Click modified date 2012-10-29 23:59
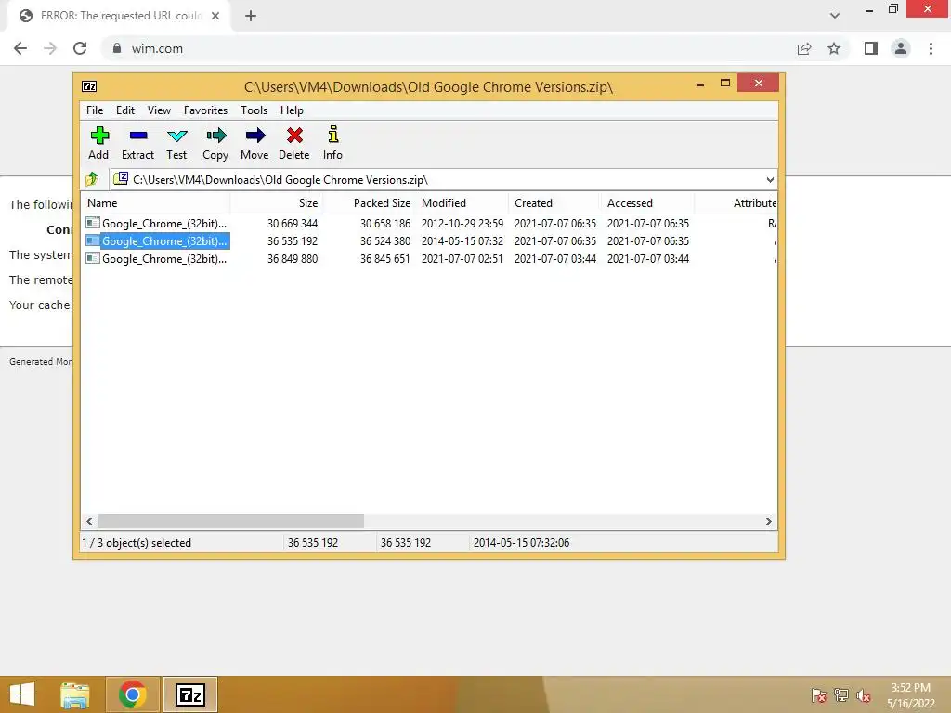Image resolution: width=951 pixels, height=713 pixels. 462,223
